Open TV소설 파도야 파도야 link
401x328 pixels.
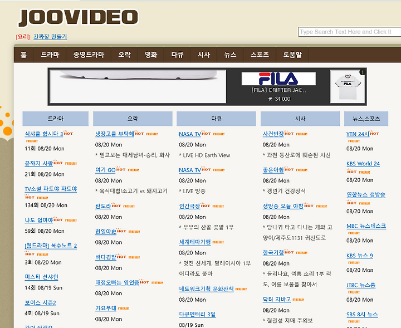click(51, 189)
